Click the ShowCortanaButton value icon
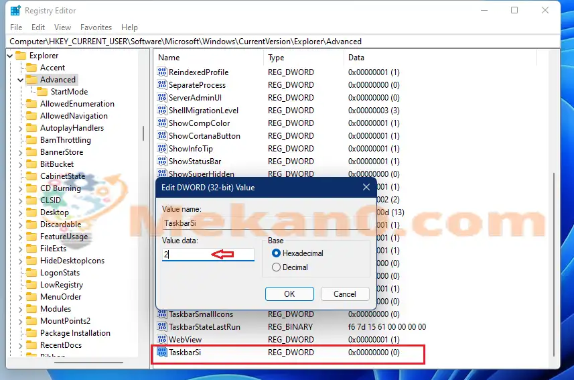This screenshot has height=380, width=574. (162, 135)
